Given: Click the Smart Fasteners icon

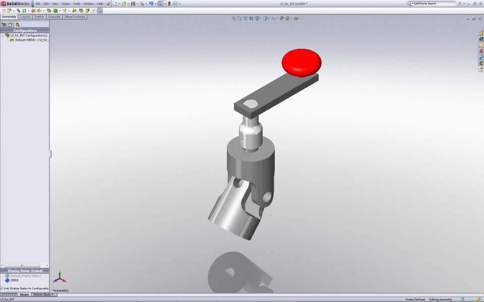Looking at the screenshot, I should pos(33,11).
